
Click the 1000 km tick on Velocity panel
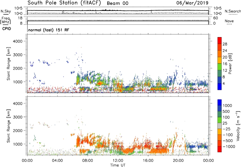click(x=18, y=144)
